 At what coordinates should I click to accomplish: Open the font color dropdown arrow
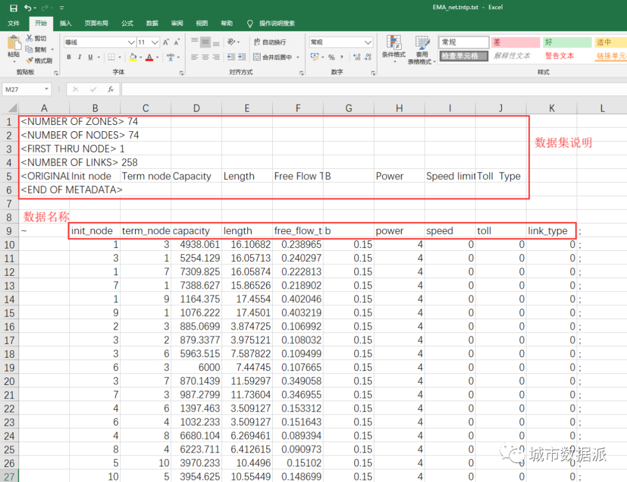point(157,57)
